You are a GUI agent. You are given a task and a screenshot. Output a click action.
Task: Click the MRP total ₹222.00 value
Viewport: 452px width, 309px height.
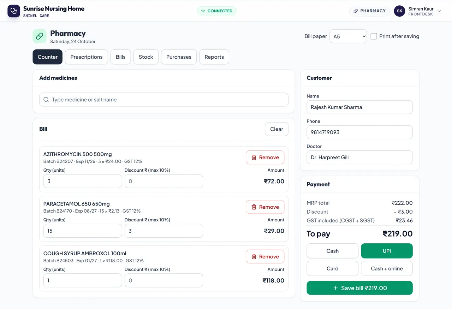click(402, 203)
